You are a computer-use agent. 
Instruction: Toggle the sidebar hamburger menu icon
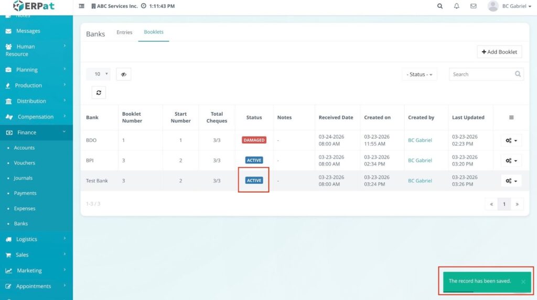(x=81, y=6)
